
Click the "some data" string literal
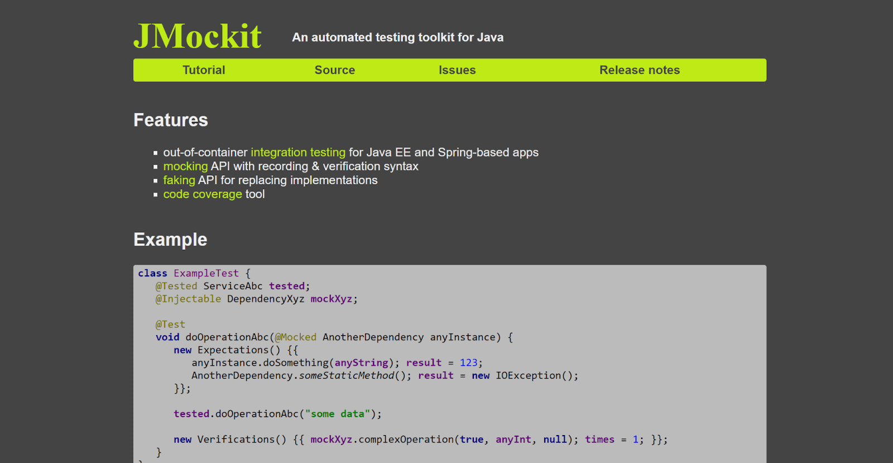[338, 414]
